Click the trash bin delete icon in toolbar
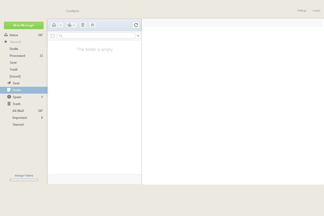The width and height of the screenshot is (324, 216). point(83,25)
